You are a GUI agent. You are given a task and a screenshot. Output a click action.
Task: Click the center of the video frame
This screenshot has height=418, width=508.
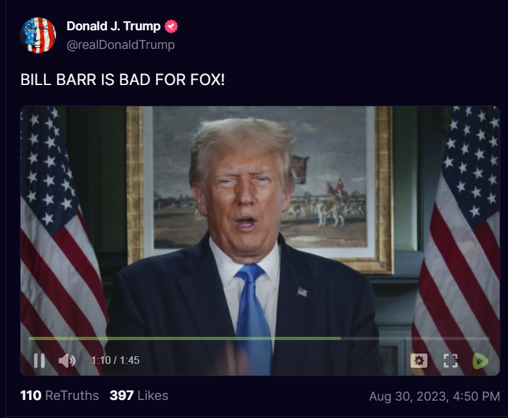tap(260, 241)
